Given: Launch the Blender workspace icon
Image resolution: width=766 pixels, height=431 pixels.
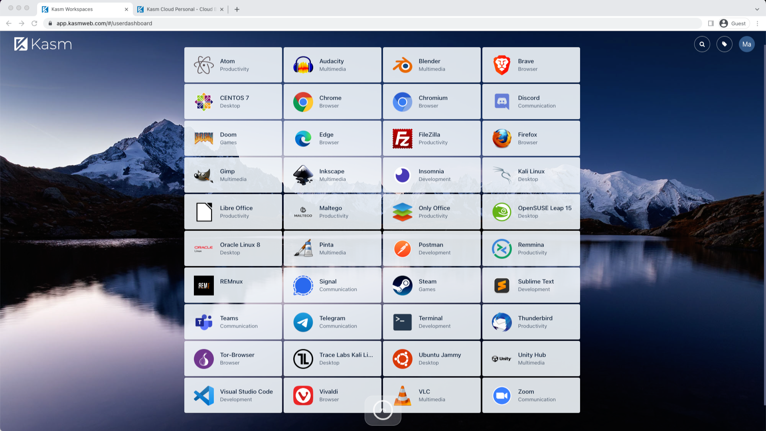Looking at the screenshot, I should tap(402, 65).
